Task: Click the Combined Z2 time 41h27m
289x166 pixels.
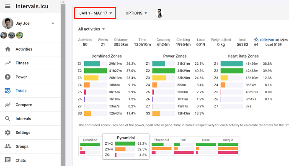Action: click(115, 71)
